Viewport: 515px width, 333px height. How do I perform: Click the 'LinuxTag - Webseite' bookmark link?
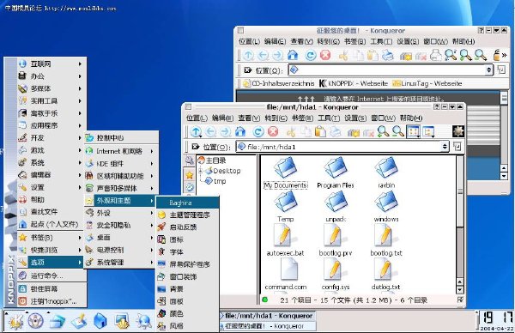point(427,84)
